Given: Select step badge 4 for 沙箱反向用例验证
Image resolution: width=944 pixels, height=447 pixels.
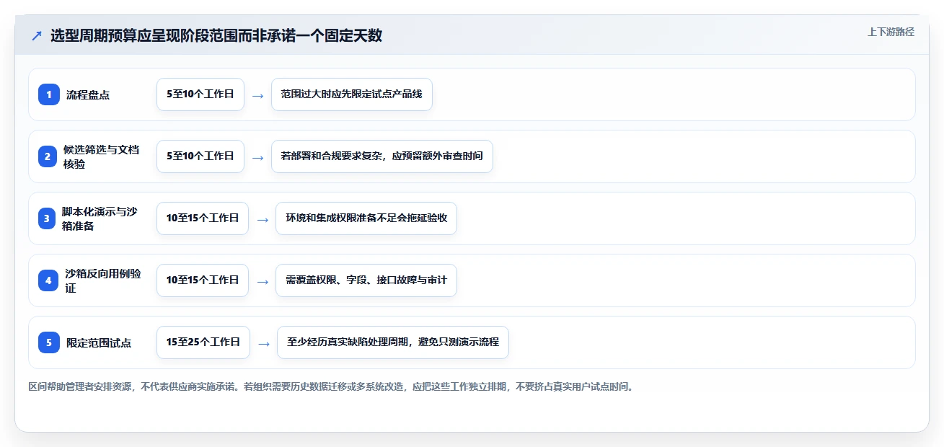Looking at the screenshot, I should [48, 280].
